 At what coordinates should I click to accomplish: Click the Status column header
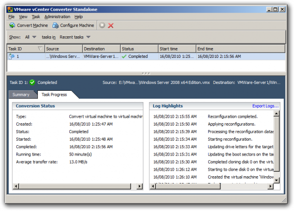tap(139, 49)
